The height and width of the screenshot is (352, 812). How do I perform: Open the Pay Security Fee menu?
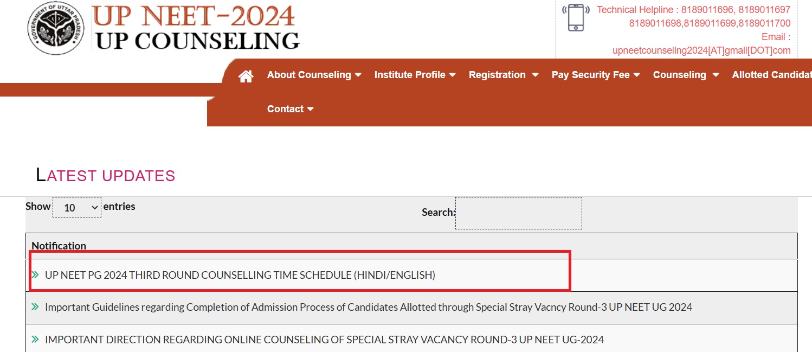pyautogui.click(x=596, y=75)
